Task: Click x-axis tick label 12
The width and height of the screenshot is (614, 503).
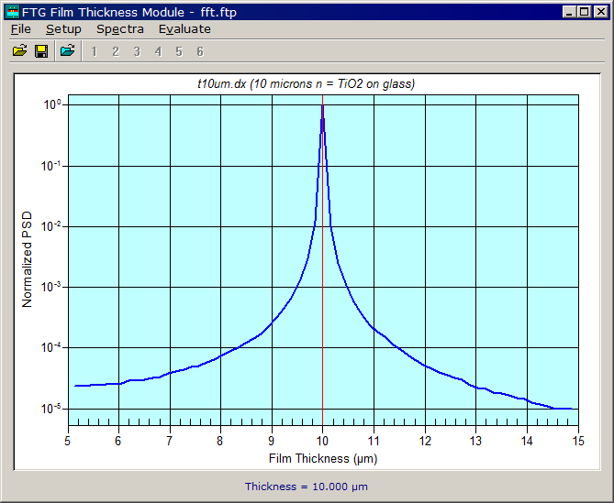Action: coord(425,442)
